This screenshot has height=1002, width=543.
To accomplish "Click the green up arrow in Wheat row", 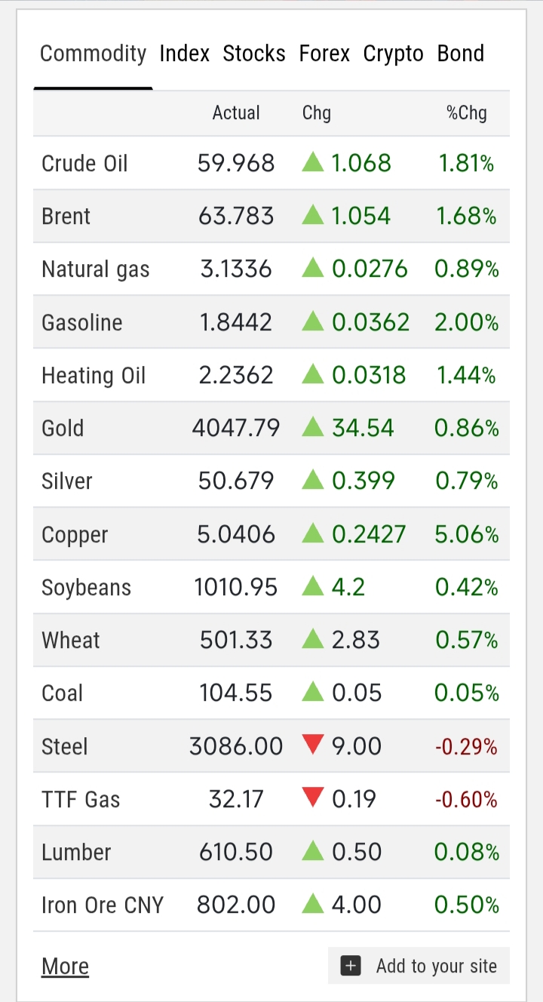I will (313, 640).
